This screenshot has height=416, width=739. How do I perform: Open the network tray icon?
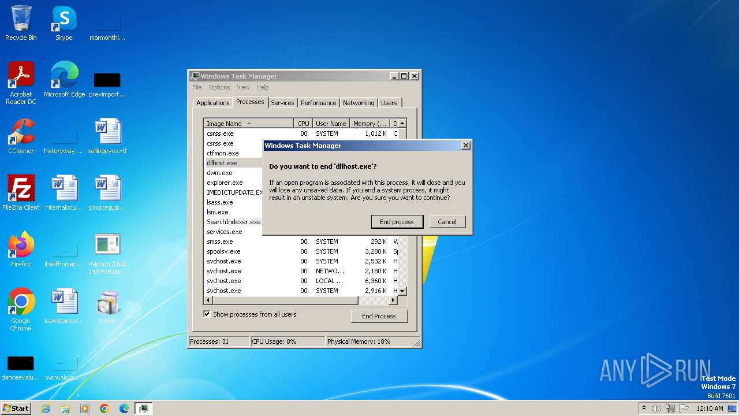point(670,408)
